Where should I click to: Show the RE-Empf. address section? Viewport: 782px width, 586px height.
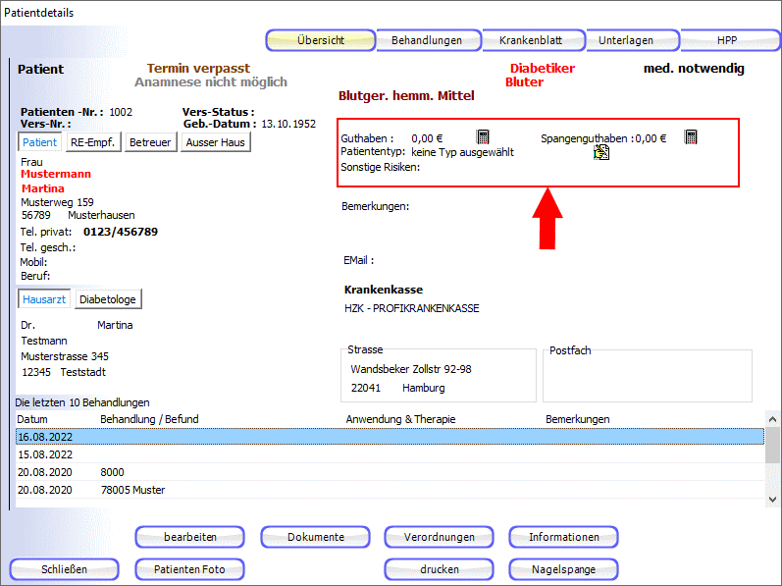(93, 142)
